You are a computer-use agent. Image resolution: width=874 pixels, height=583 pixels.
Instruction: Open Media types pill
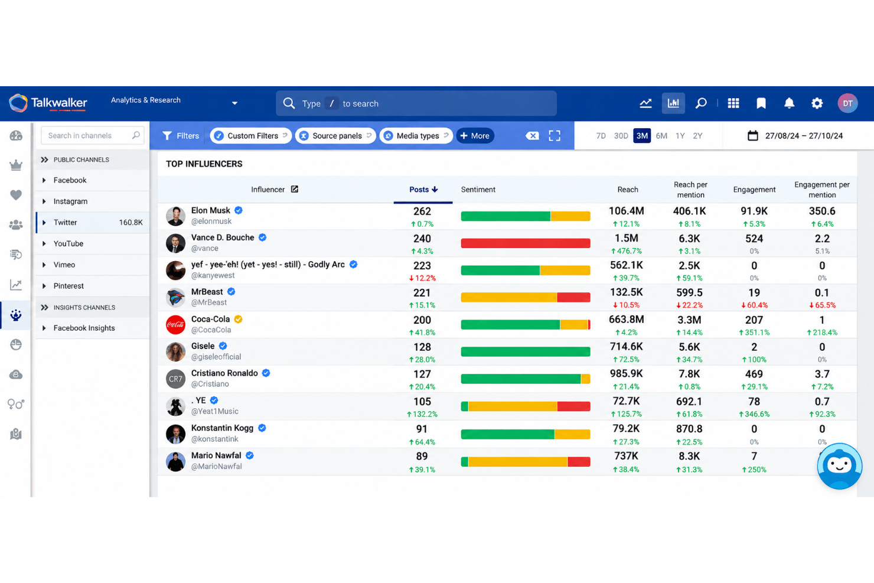pyautogui.click(x=416, y=136)
